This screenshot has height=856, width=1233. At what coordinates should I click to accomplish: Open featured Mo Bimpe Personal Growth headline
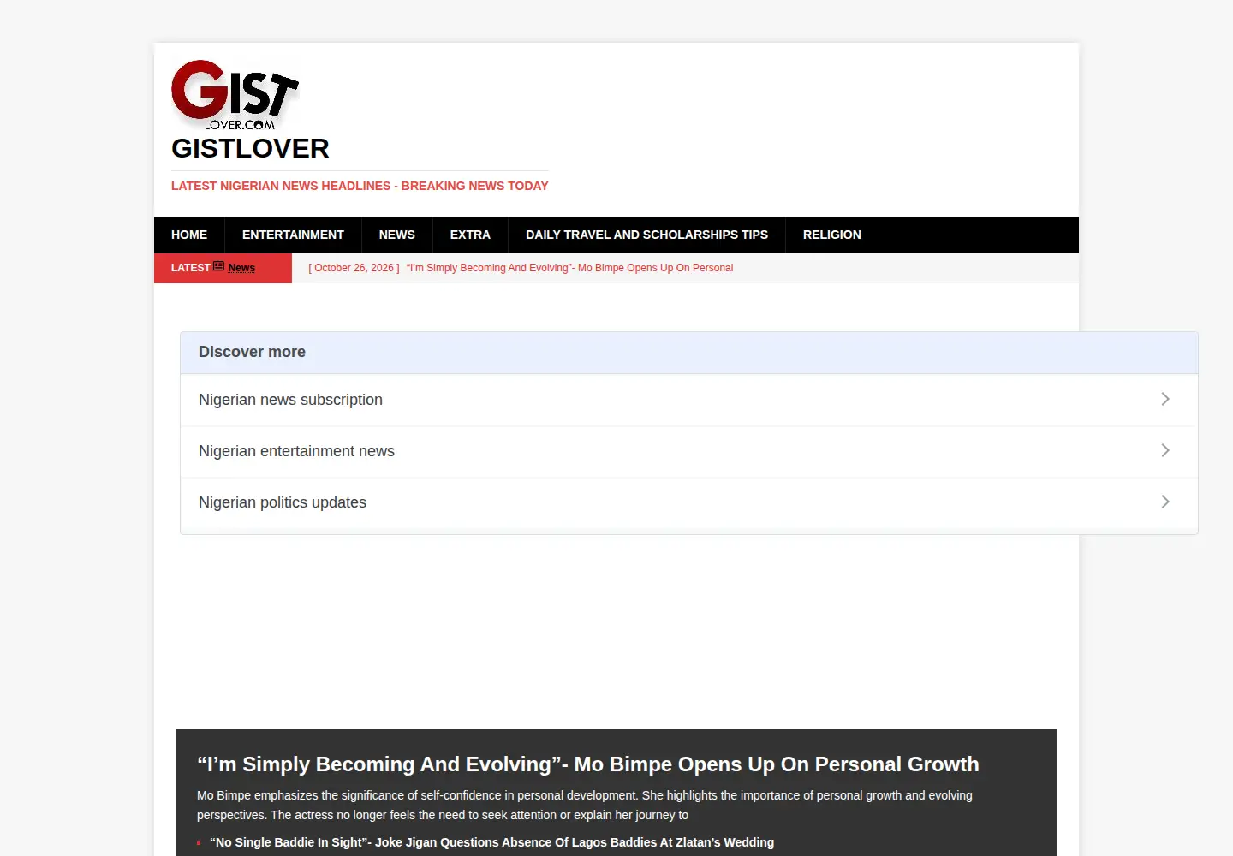[x=587, y=764]
